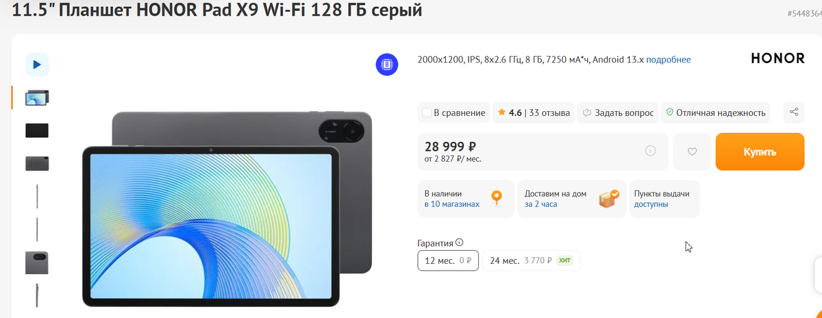Select the 12 мес. warranty option
Image resolution: width=822 pixels, height=318 pixels.
coord(448,260)
